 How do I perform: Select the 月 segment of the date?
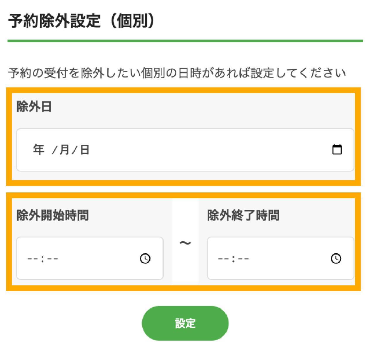coord(64,150)
